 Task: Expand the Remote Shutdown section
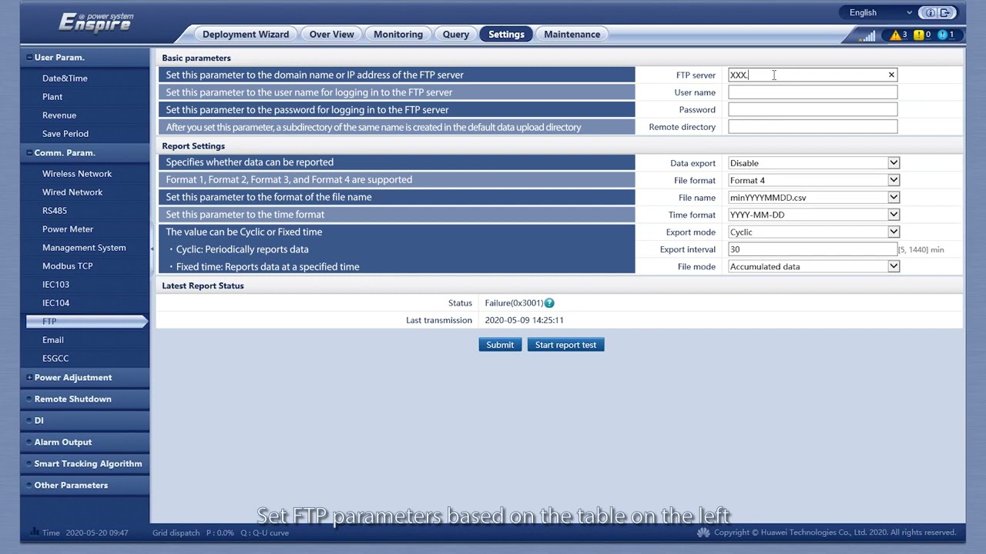tap(85, 399)
